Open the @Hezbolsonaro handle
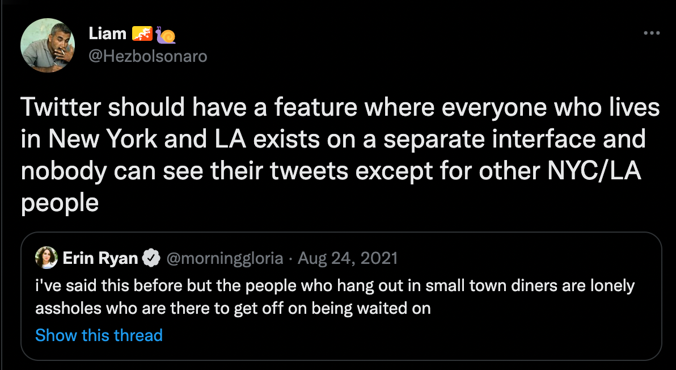676x370 pixels. [x=148, y=56]
